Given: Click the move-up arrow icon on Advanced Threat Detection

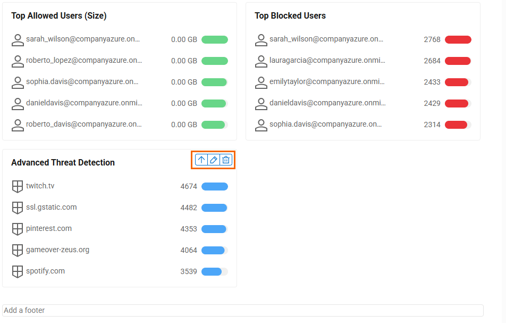Looking at the screenshot, I should (201, 160).
